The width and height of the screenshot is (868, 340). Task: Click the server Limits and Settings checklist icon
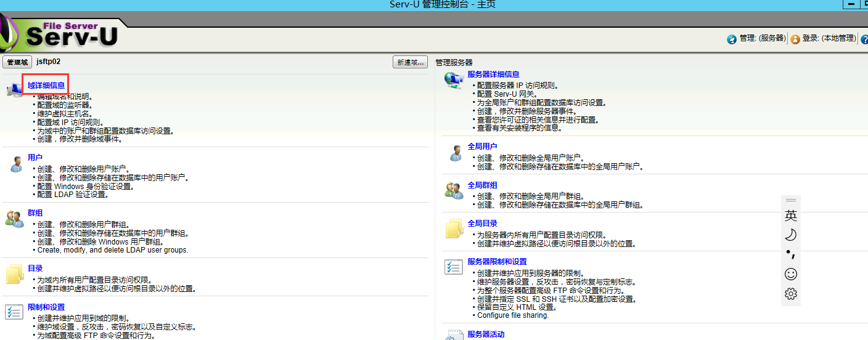pyautogui.click(x=454, y=267)
